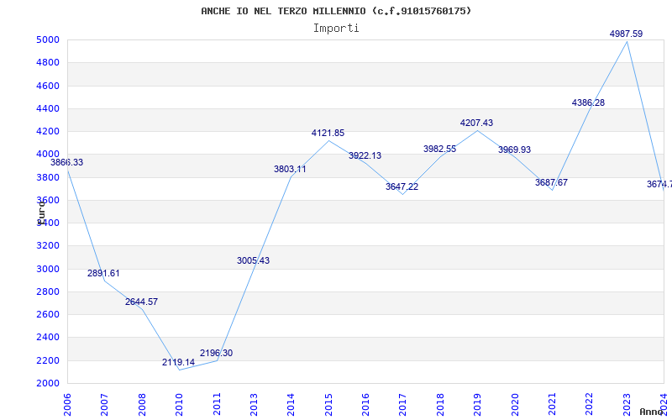Image resolution: width=672 pixels, height=420 pixels.
Task: Select the x-axis year 2007
Action: 104,405
